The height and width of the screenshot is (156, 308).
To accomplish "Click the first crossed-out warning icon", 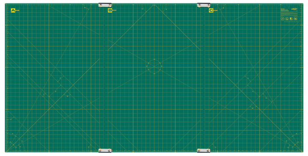I will tap(282, 19).
